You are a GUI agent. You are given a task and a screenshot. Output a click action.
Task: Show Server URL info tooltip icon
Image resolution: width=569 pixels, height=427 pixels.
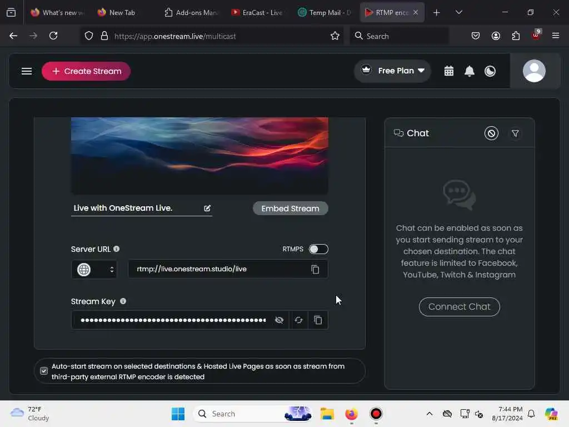coord(117,249)
